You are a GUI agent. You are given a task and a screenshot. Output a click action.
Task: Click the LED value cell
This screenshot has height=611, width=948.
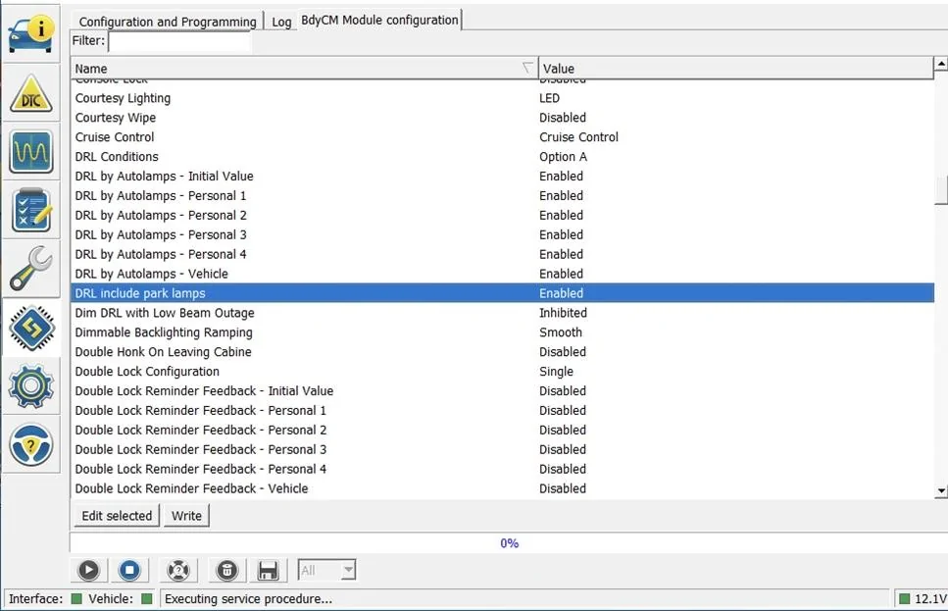550,98
